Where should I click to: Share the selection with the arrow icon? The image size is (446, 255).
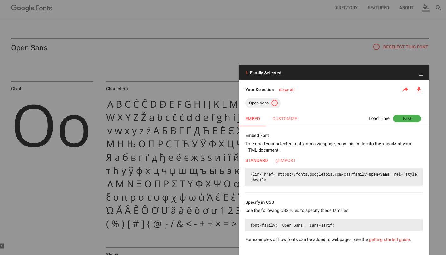click(x=405, y=90)
